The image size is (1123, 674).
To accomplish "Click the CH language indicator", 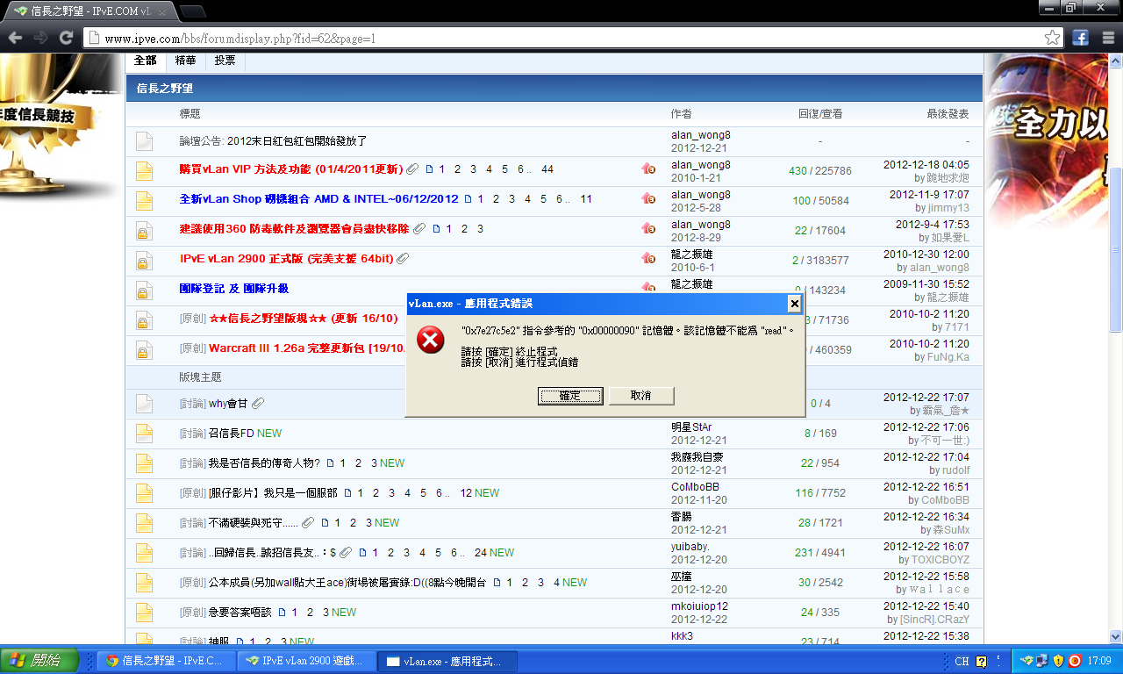I will [x=962, y=662].
